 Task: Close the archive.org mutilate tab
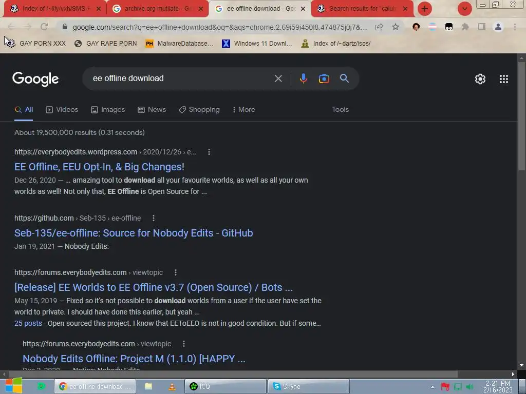pyautogui.click(x=201, y=9)
